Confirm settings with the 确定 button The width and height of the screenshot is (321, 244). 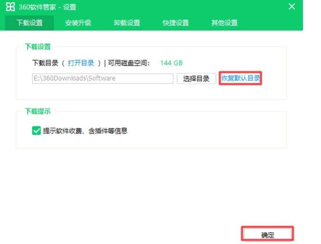click(x=268, y=234)
